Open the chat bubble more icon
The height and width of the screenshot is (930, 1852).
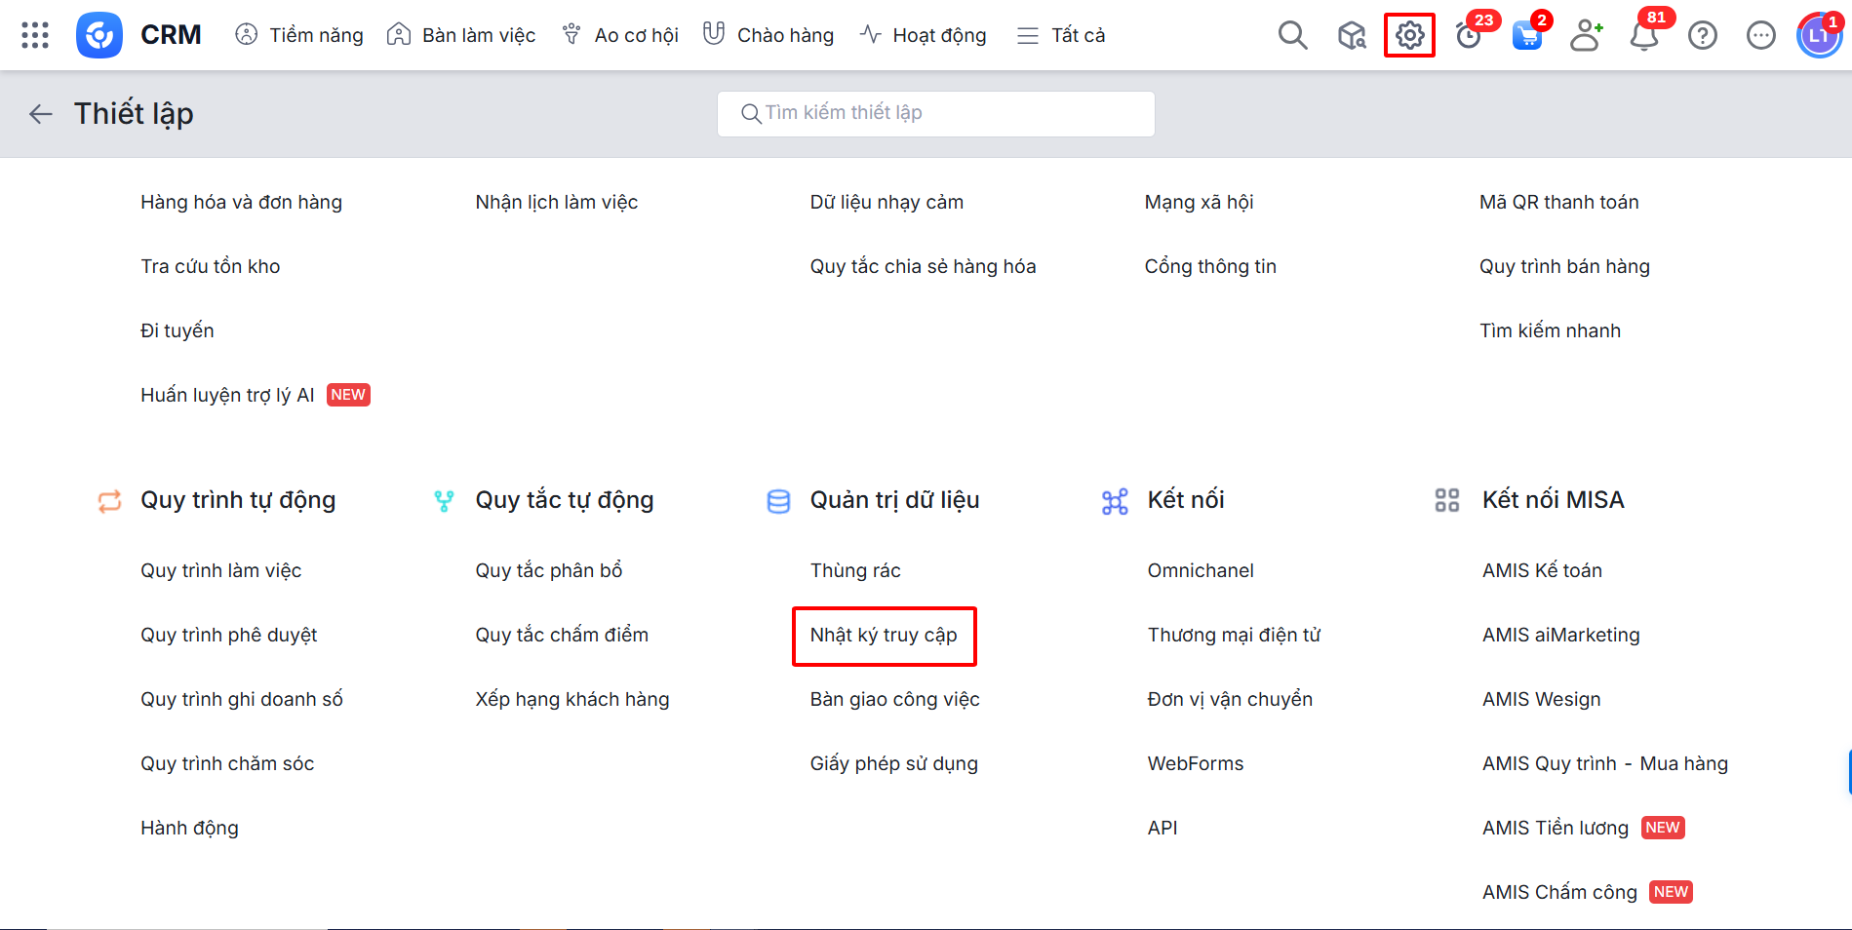pos(1760,35)
